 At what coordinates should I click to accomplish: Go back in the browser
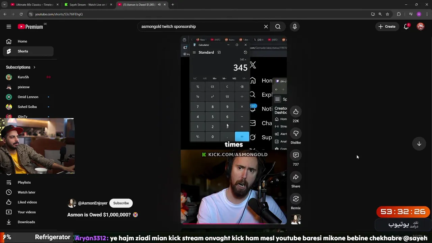tap(5, 14)
